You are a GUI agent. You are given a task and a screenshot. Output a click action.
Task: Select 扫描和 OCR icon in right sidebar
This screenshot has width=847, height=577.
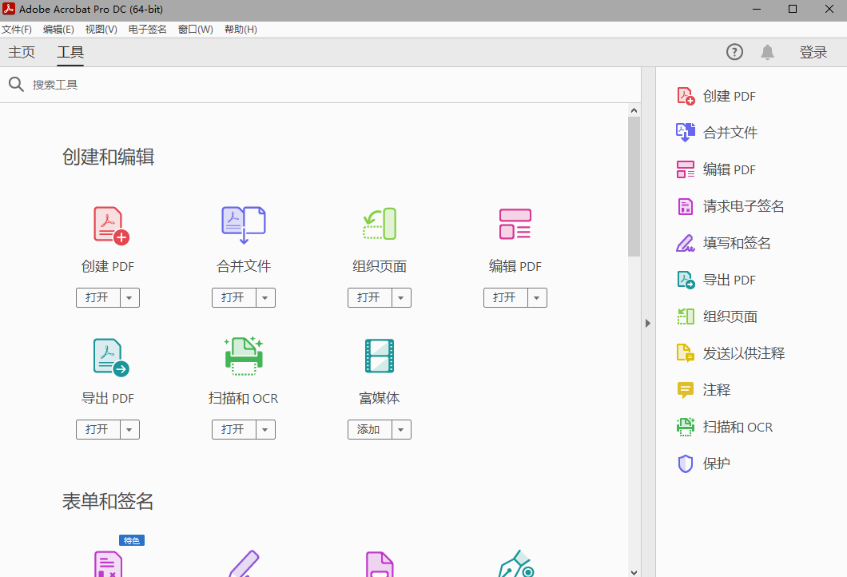pyautogui.click(x=686, y=427)
